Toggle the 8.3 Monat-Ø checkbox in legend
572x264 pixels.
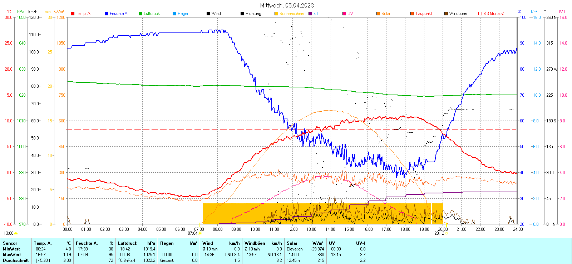(480, 14)
